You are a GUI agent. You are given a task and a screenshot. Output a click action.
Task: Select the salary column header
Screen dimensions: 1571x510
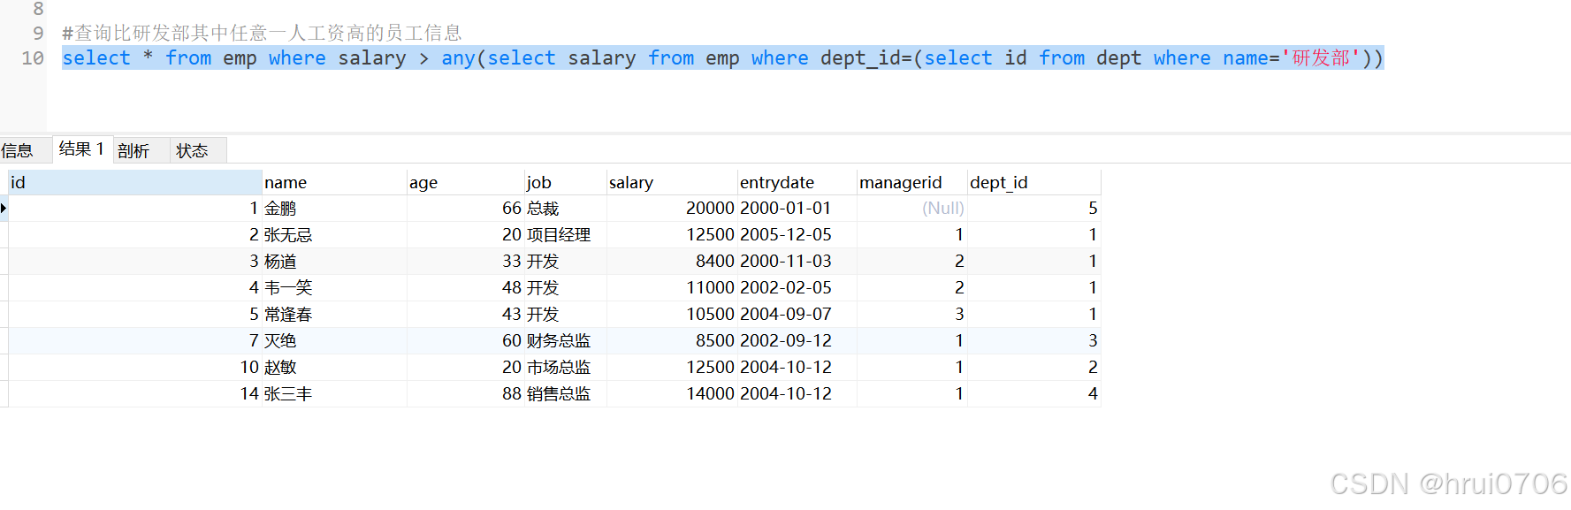(x=672, y=182)
